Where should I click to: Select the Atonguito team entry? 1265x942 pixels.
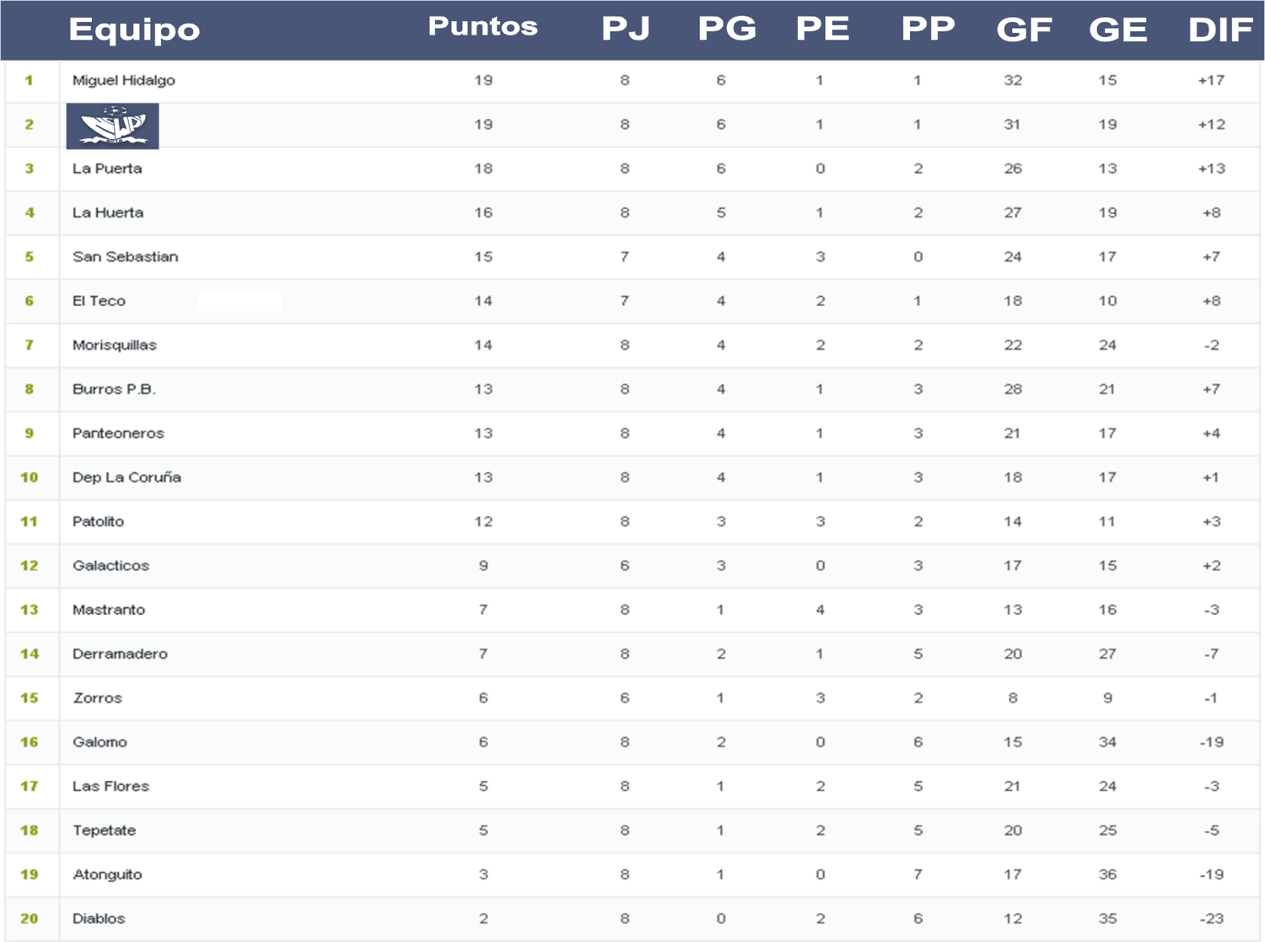tap(107, 875)
